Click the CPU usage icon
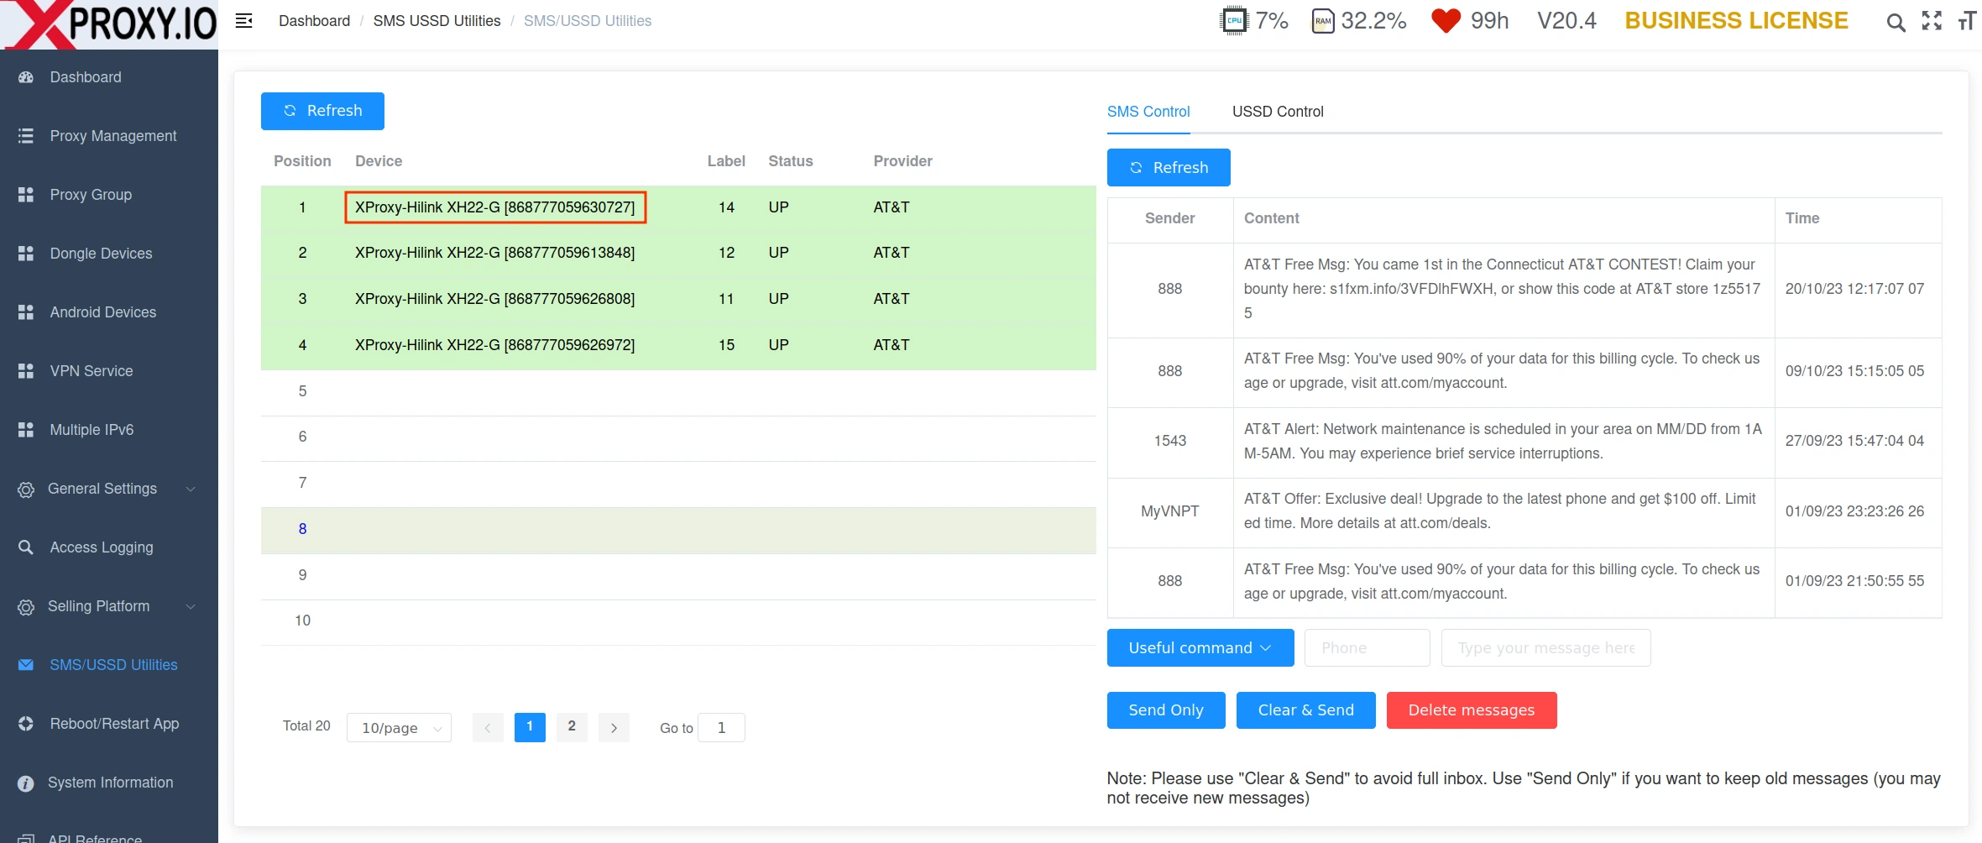1982x843 pixels. [x=1234, y=20]
